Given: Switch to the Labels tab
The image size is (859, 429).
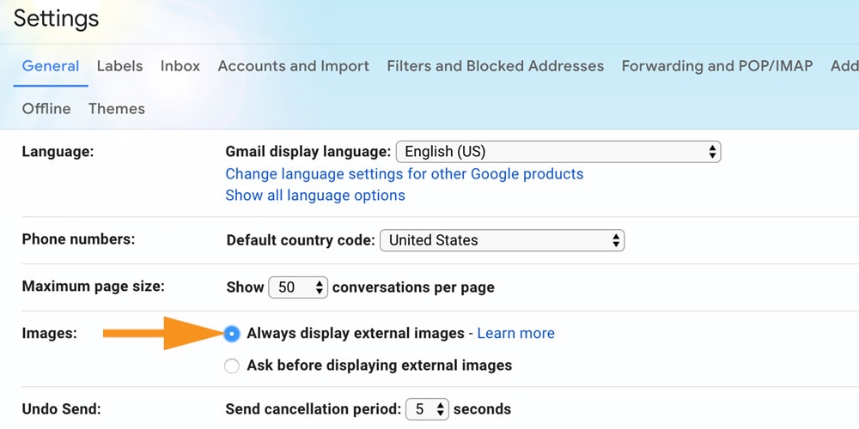Looking at the screenshot, I should click(119, 66).
